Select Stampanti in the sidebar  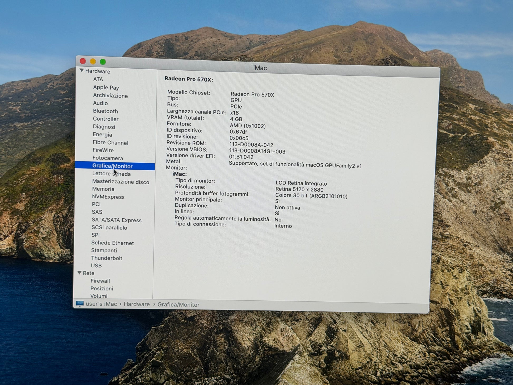104,251
